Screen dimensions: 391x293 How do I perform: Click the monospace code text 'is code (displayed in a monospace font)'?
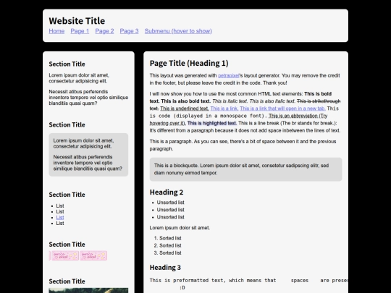tap(209, 116)
